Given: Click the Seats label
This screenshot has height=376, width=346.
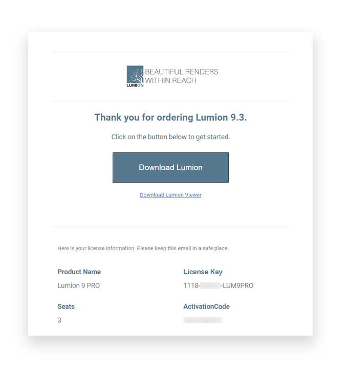Looking at the screenshot, I should pyautogui.click(x=66, y=306).
